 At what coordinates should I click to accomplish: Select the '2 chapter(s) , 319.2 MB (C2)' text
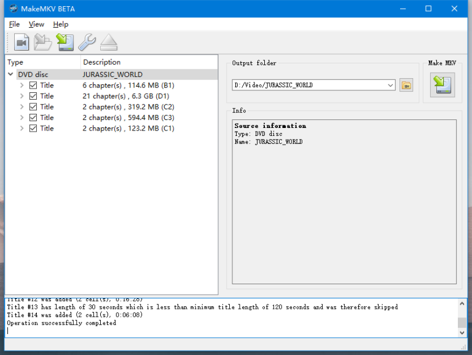tap(128, 107)
